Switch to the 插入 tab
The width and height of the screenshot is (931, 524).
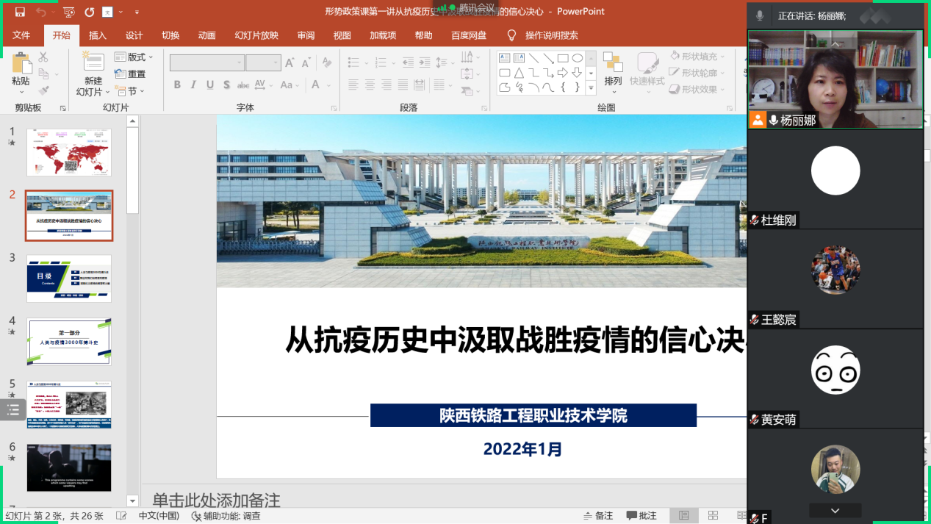point(98,35)
